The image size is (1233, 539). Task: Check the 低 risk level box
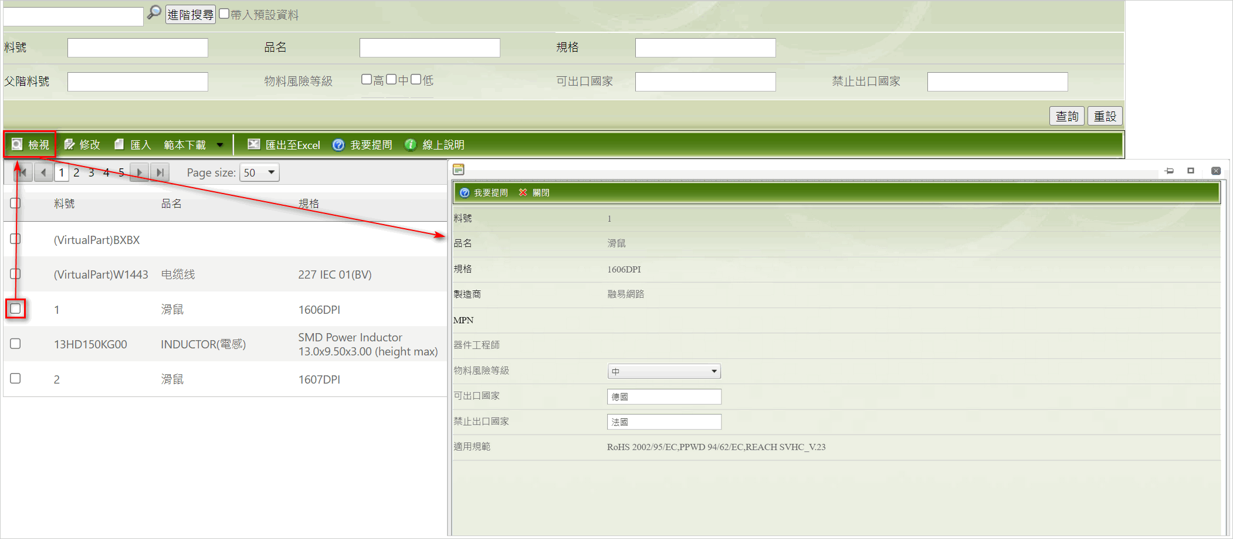click(x=416, y=79)
